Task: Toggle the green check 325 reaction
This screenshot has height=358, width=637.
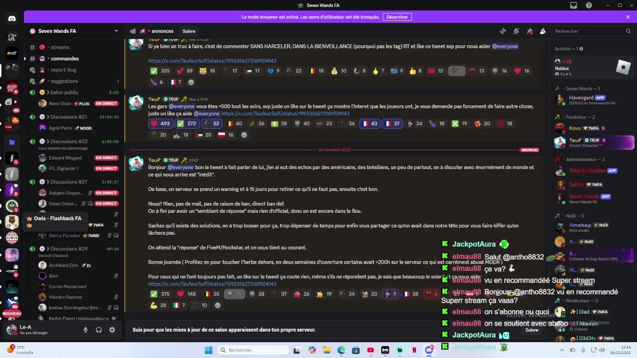Action: pos(160,71)
